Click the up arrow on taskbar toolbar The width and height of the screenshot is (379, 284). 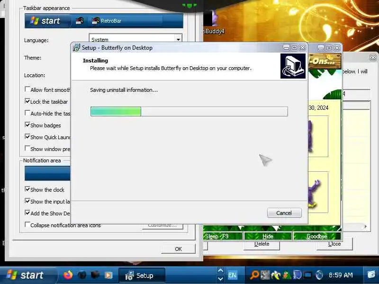(x=220, y=270)
